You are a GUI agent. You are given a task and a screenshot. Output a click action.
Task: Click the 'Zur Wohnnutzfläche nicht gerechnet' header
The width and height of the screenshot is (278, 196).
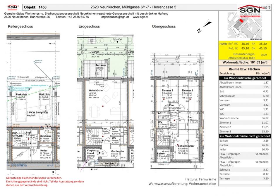click(245, 136)
